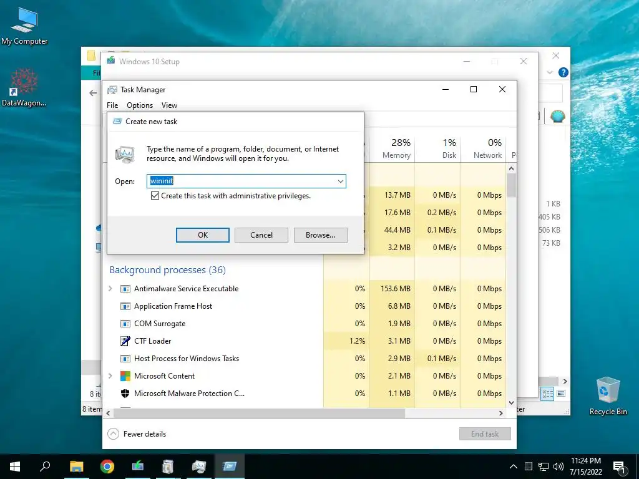
Task: Open Task Manager View menu
Action: pos(169,105)
